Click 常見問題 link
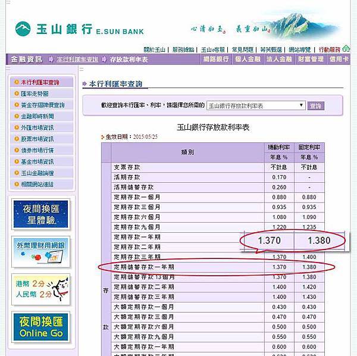The width and height of the screenshot is (357, 356). [243, 49]
